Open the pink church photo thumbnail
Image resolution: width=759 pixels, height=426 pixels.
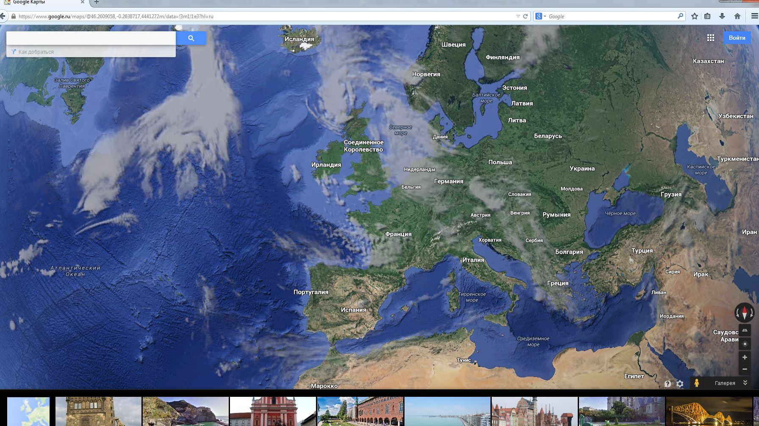pos(273,411)
